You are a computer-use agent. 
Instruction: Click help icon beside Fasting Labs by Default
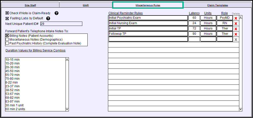(x=48, y=18)
